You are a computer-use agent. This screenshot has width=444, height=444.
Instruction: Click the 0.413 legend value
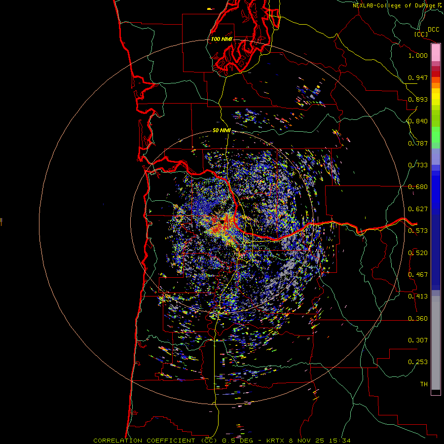[x=418, y=296]
